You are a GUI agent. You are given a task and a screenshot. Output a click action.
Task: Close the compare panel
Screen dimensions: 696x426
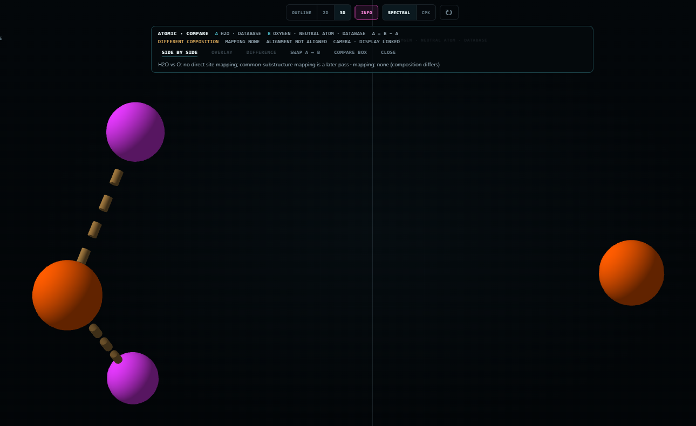pyautogui.click(x=388, y=52)
